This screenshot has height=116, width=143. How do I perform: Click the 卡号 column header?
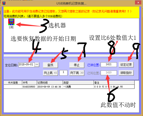[29, 83]
